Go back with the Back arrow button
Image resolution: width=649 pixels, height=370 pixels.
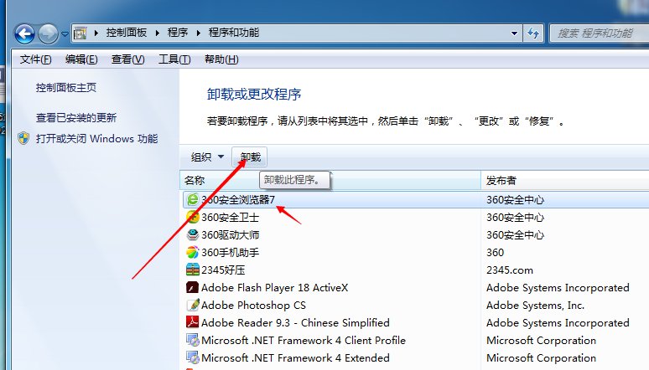coord(24,33)
